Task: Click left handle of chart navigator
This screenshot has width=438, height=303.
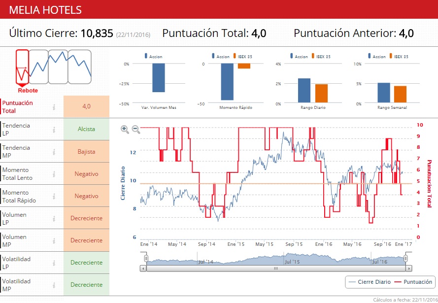Action: pos(146,258)
